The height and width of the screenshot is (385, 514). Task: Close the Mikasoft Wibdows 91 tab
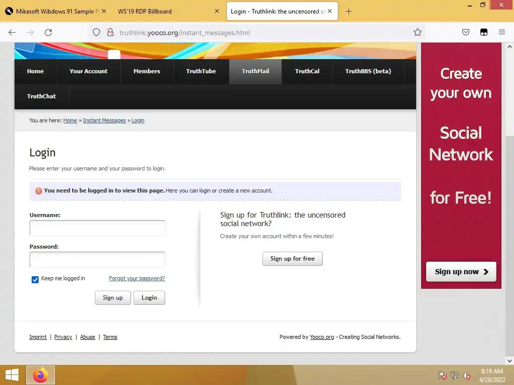(x=104, y=11)
